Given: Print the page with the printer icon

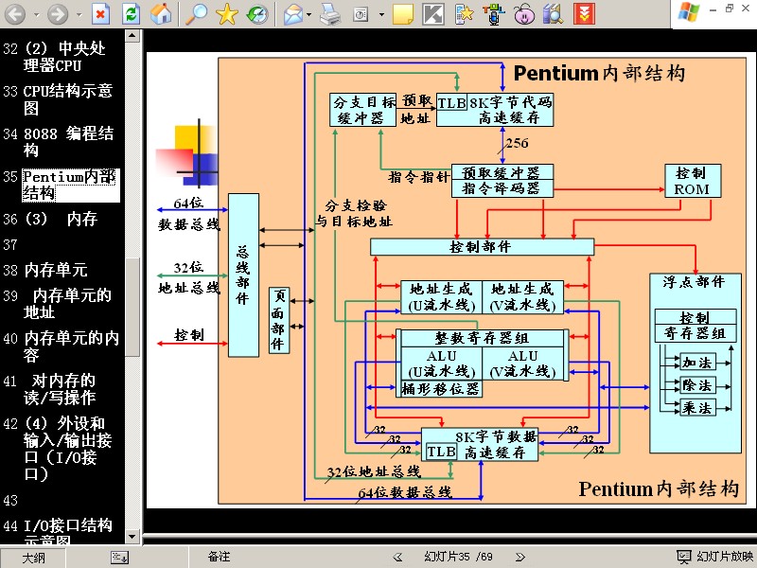Looking at the screenshot, I should point(330,14).
